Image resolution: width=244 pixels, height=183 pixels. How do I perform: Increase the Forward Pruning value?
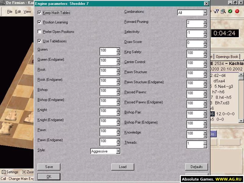coord(205,22)
